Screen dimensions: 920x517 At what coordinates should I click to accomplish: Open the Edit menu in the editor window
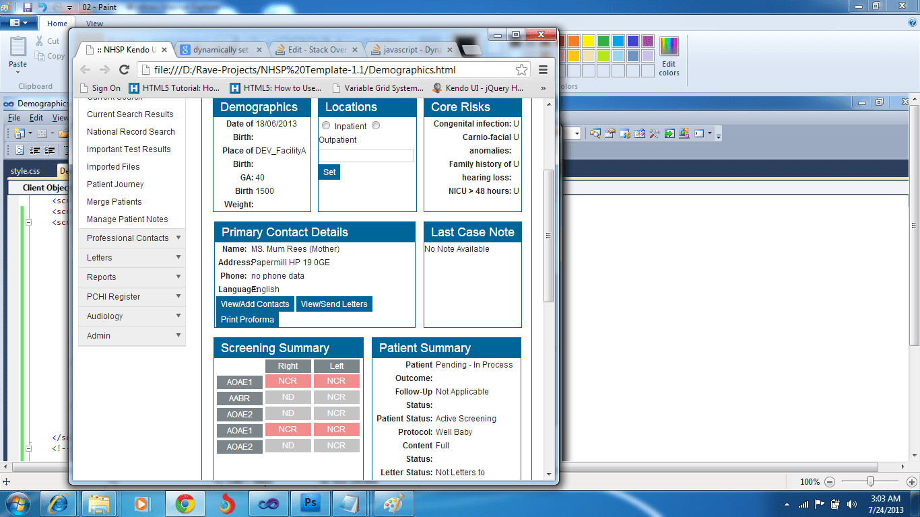[36, 118]
